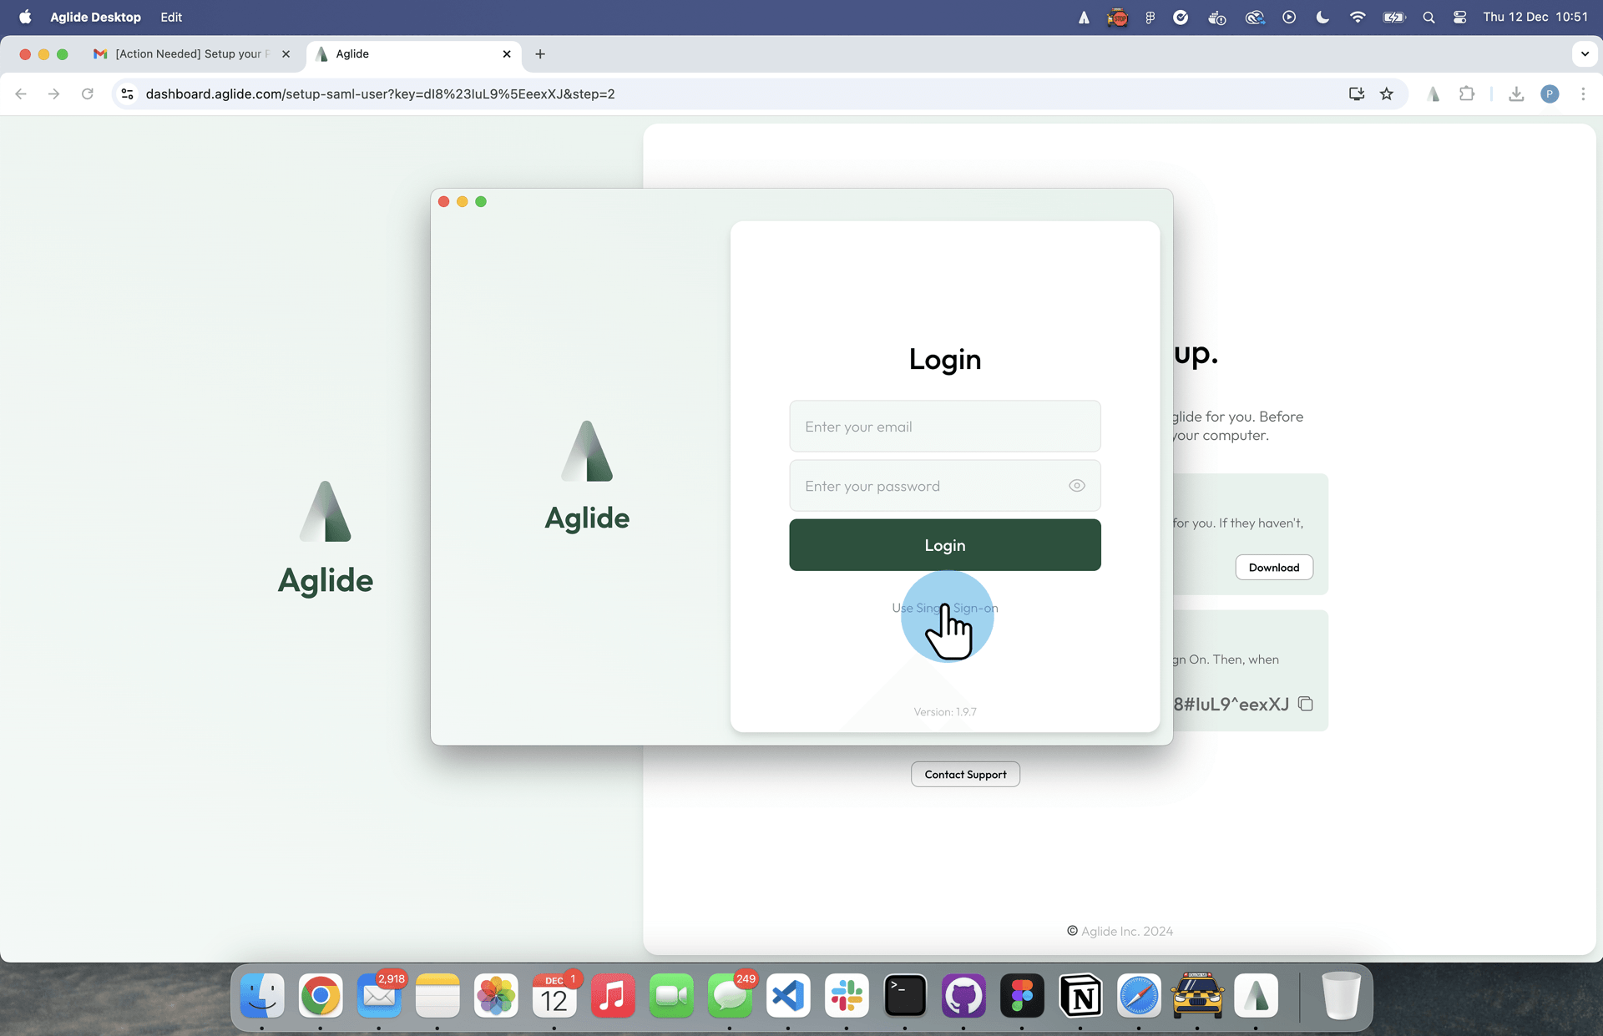This screenshot has height=1036, width=1603.
Task: Click Use Single Sign-on link
Action: (x=944, y=608)
